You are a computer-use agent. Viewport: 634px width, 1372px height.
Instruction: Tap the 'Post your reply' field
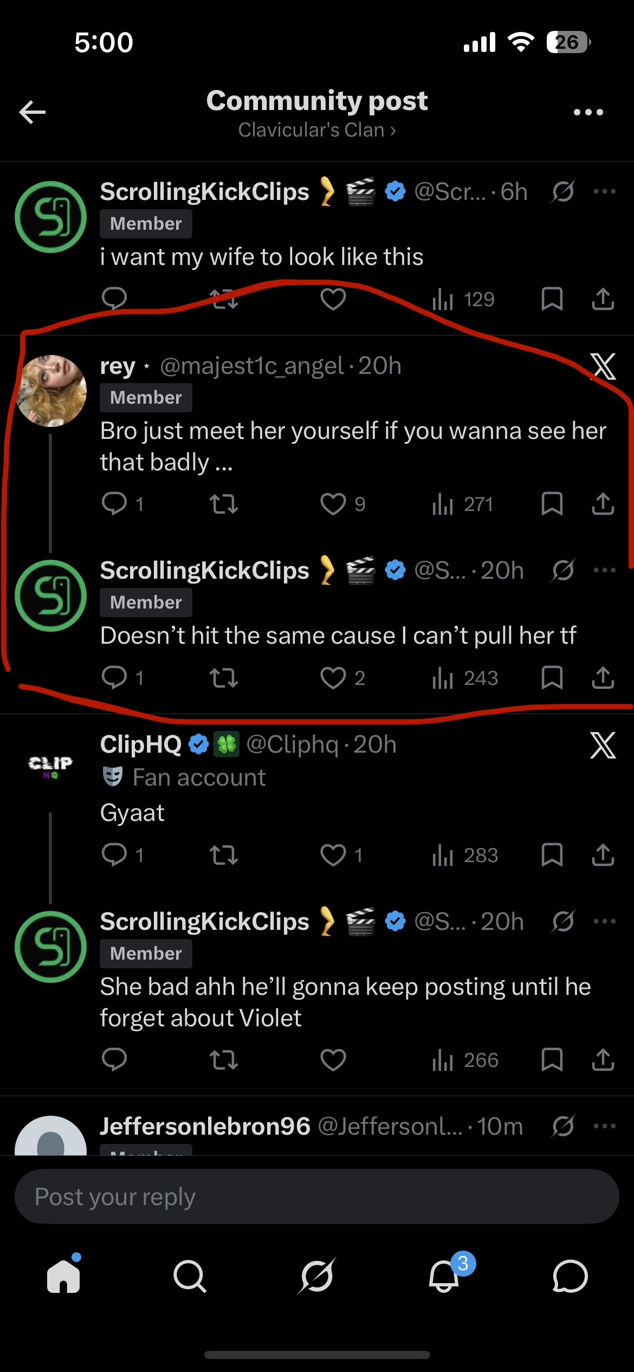316,1196
